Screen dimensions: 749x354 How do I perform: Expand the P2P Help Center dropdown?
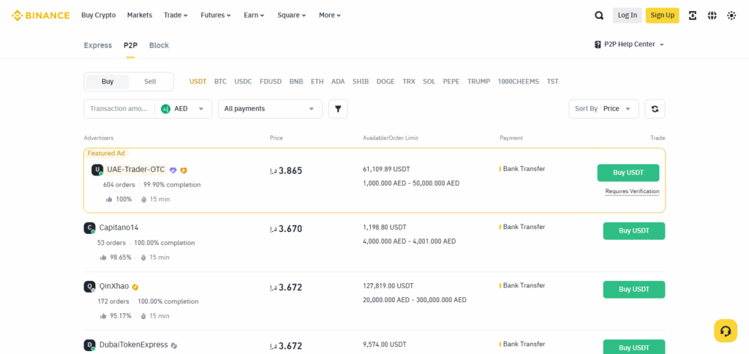[x=629, y=45]
